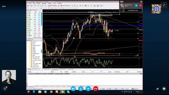Select the EURJPY row in Market Watch
Viewport: 169px width, 95px height.
coord(34,30)
